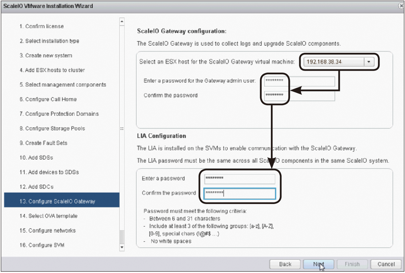Click the Back button
Screen dimensions: 405x273
coord(285,264)
